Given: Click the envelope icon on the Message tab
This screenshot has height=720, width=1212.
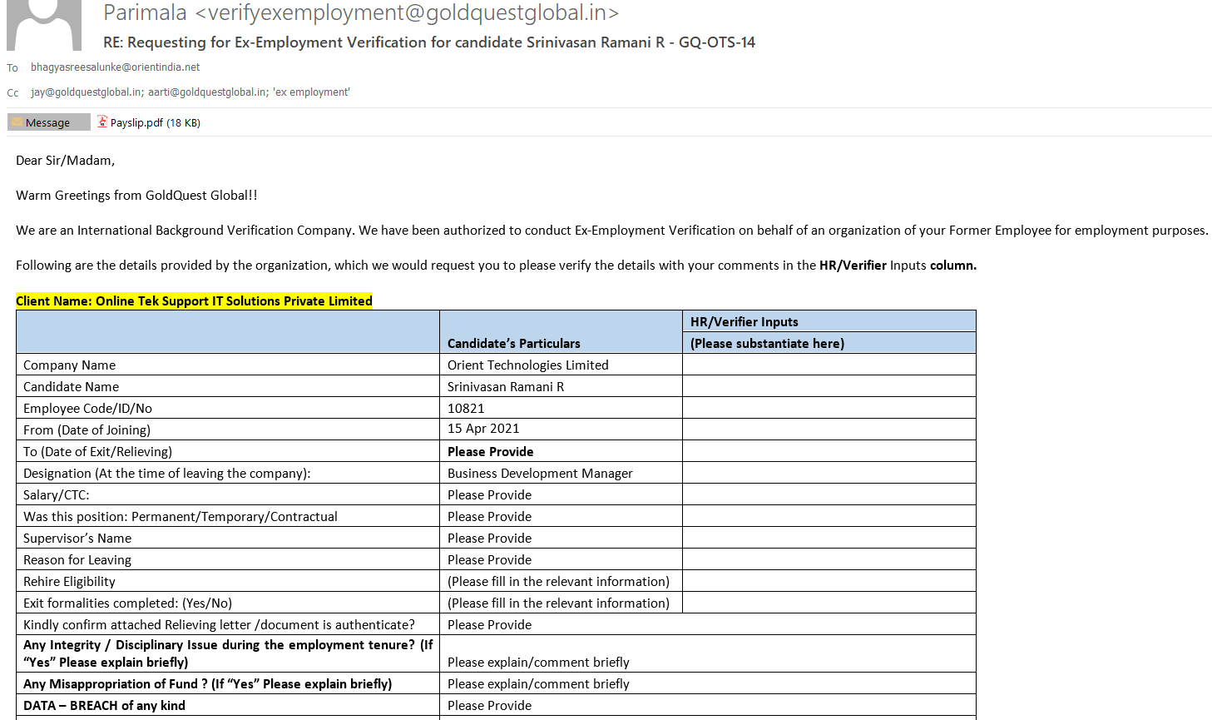Looking at the screenshot, I should [17, 122].
